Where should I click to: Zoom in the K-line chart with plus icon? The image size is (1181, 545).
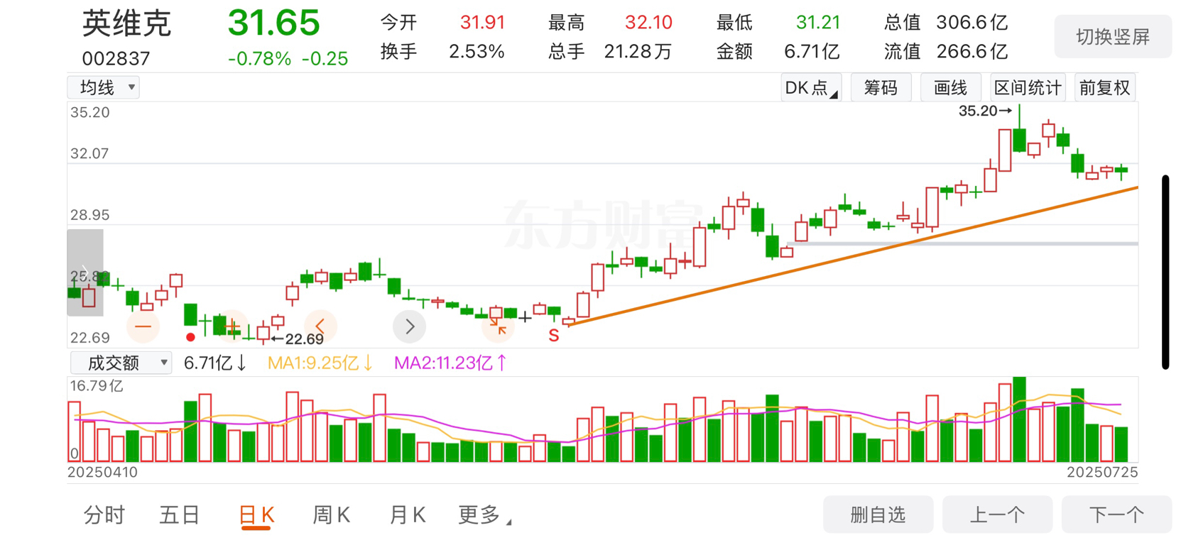pos(232,326)
